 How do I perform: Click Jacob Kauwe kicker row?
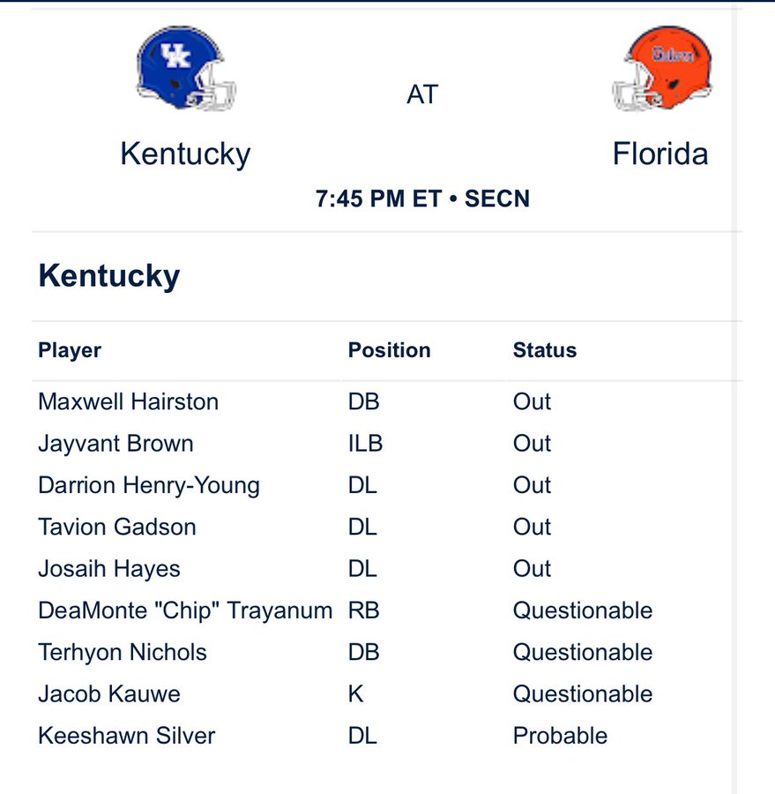click(387, 693)
